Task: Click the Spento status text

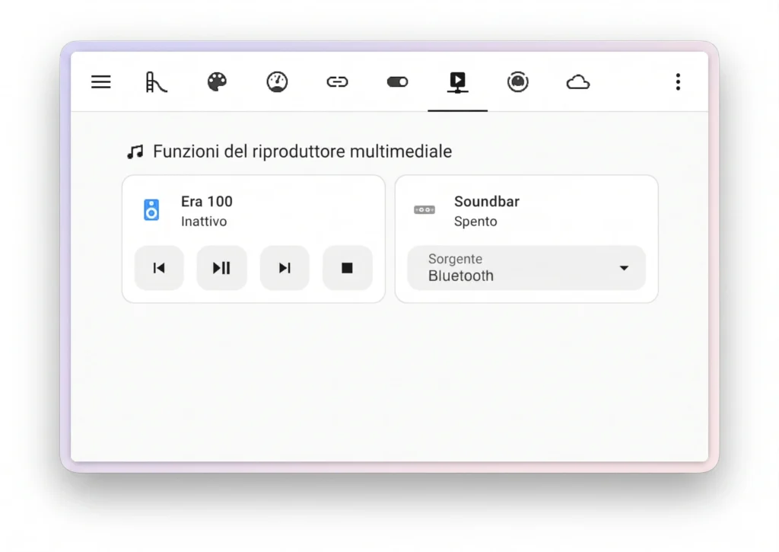Action: (x=475, y=222)
